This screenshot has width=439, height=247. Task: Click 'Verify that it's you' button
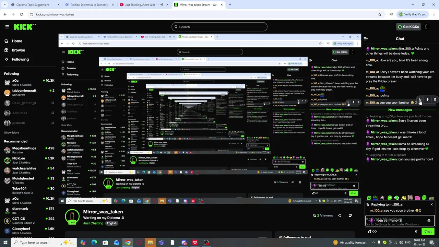point(413,14)
